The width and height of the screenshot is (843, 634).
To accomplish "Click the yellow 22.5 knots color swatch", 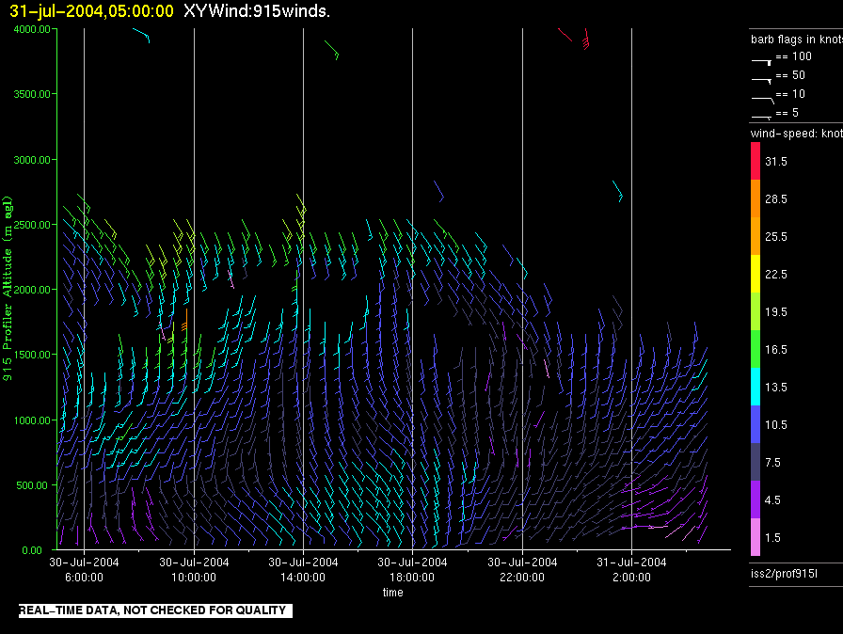I will [756, 274].
